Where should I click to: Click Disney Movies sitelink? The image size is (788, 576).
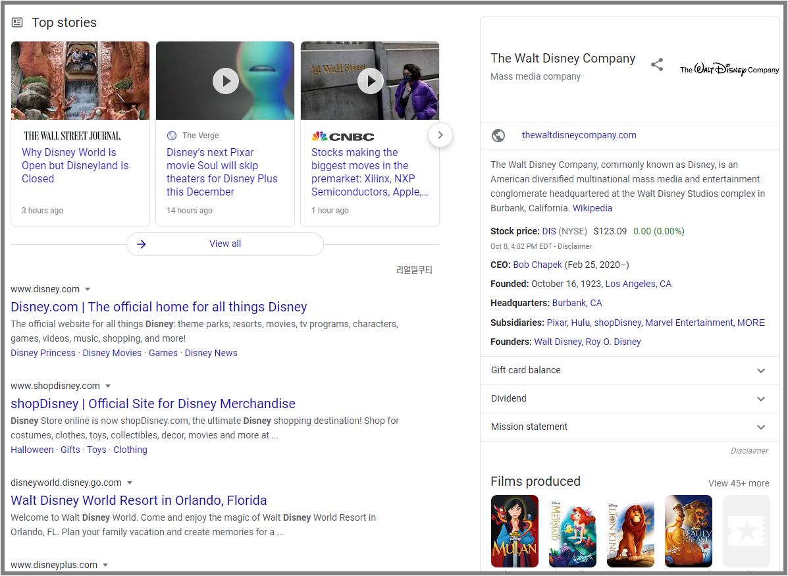[x=112, y=353]
